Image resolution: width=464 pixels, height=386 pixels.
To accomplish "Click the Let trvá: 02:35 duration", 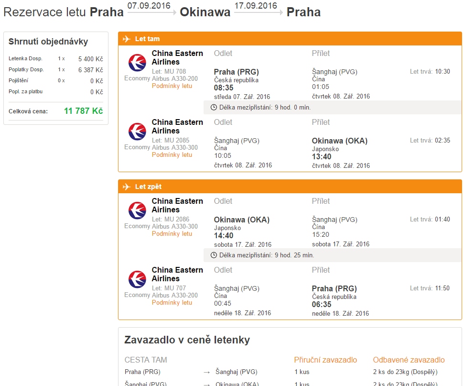I will (430, 141).
